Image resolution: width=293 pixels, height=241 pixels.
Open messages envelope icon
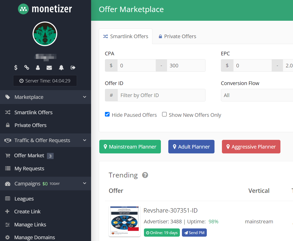[x=49, y=68]
